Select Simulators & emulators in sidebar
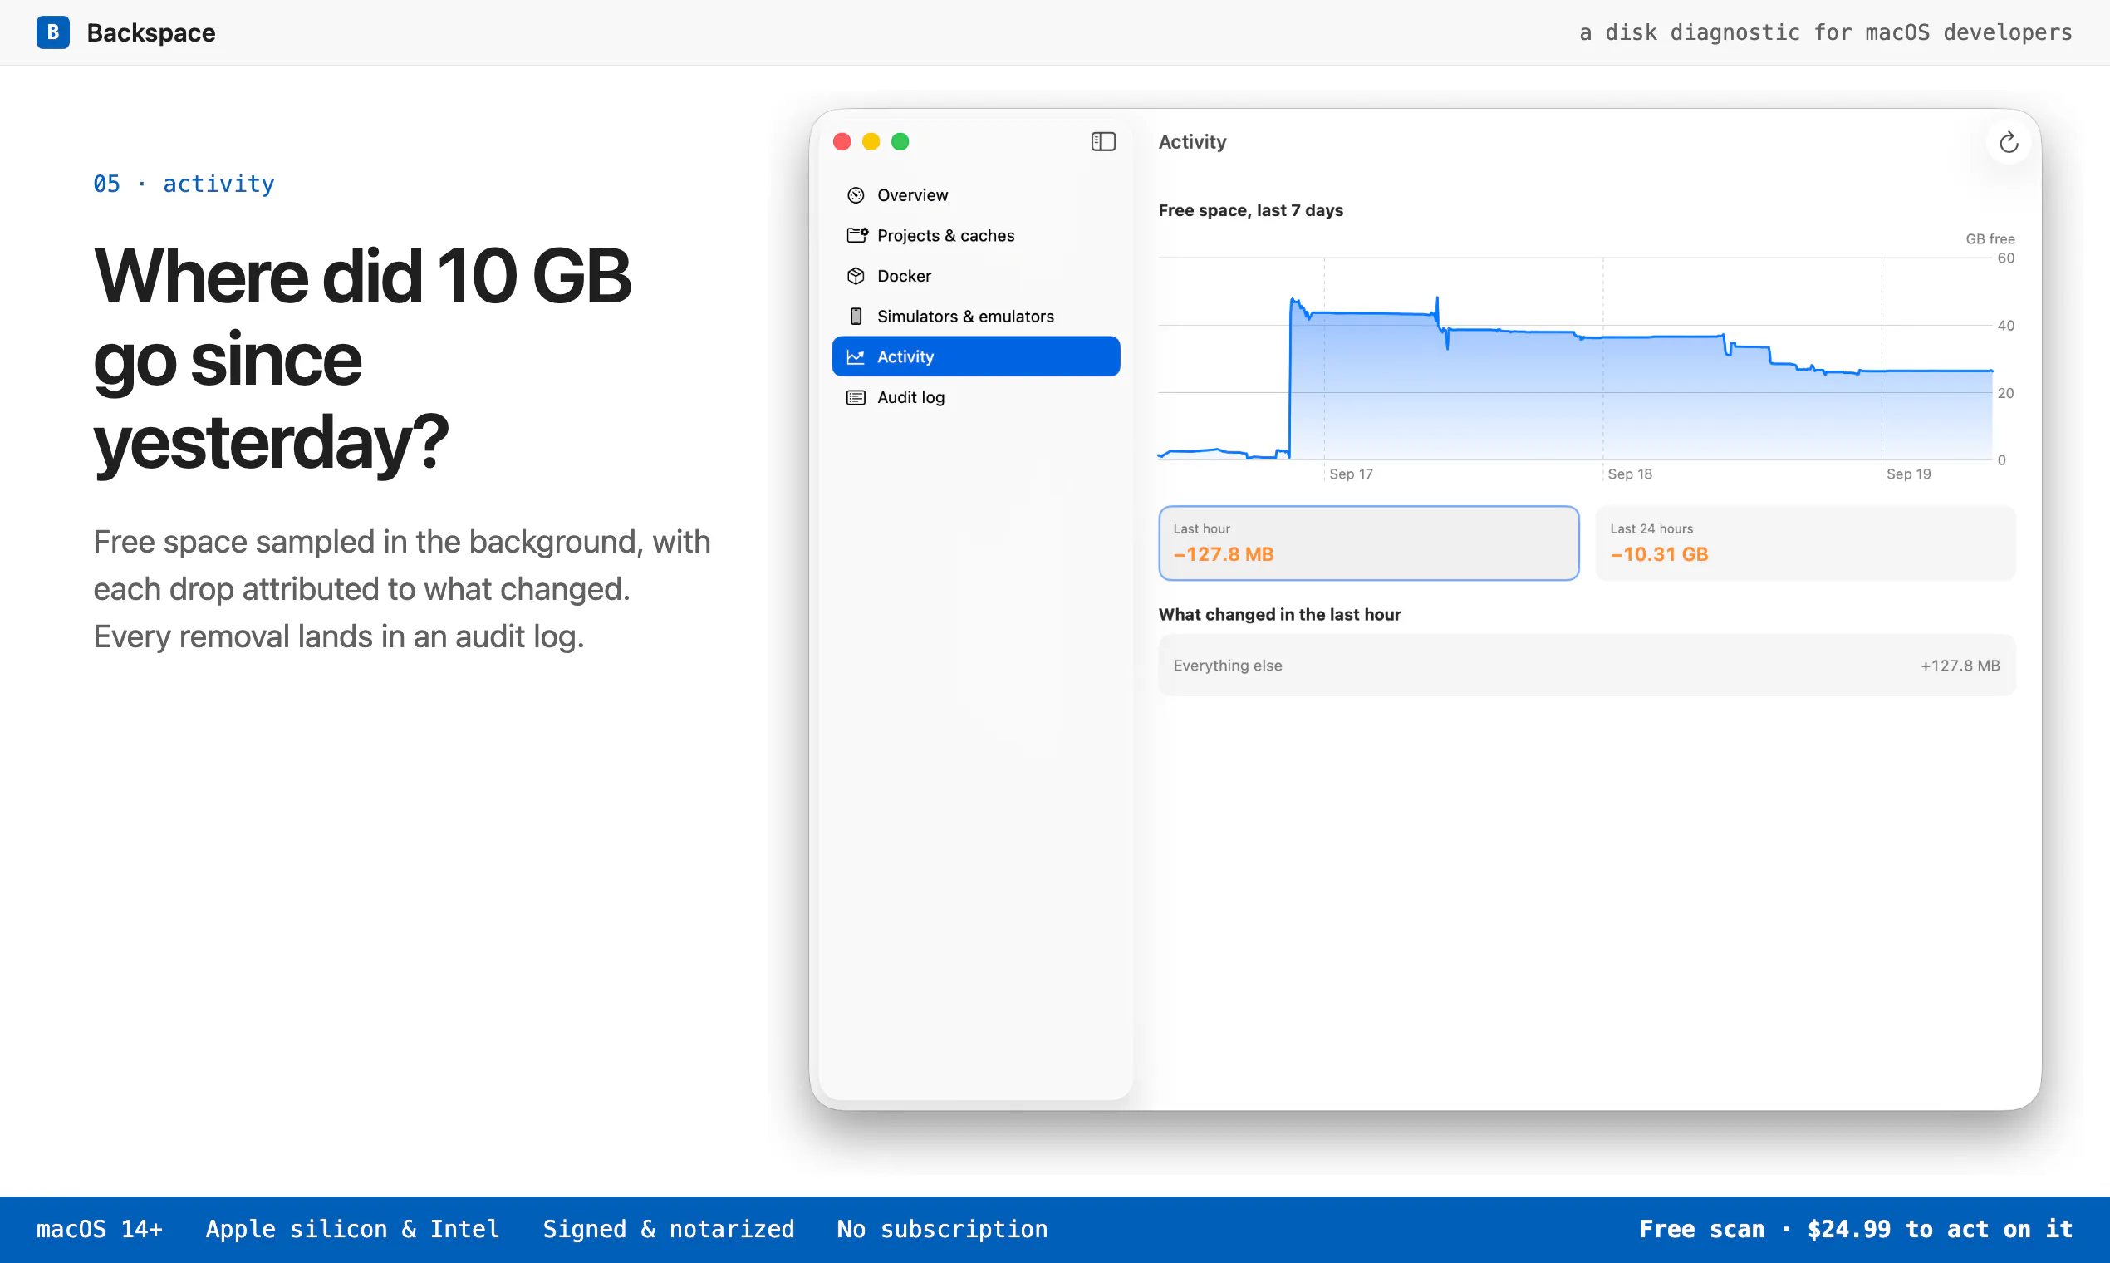The height and width of the screenshot is (1263, 2110). 976,316
